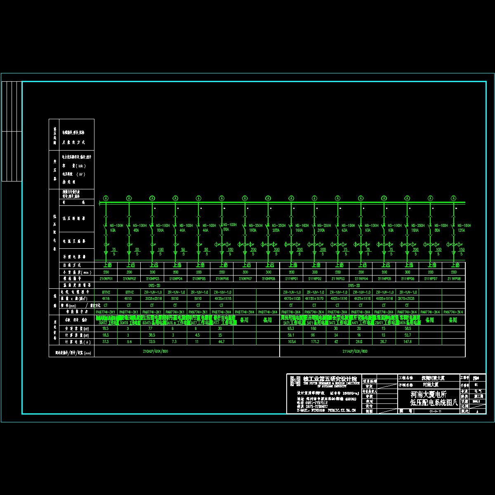Select calculated capacity value 56.1
This screenshot has height=495, width=495.
292,335
